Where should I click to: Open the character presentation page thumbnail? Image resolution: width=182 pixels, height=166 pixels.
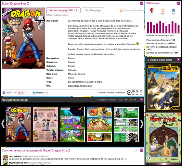coord(45,124)
